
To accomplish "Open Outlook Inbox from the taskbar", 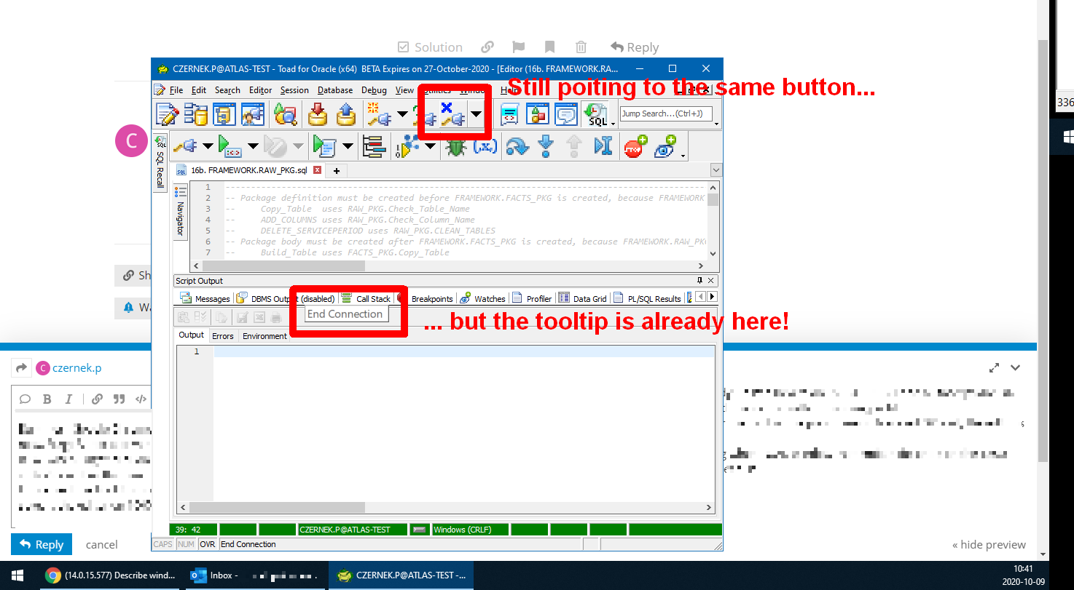I will 254,575.
